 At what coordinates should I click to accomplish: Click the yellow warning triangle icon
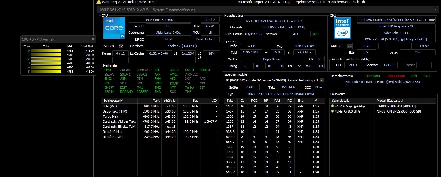pyautogui.click(x=99, y=2)
